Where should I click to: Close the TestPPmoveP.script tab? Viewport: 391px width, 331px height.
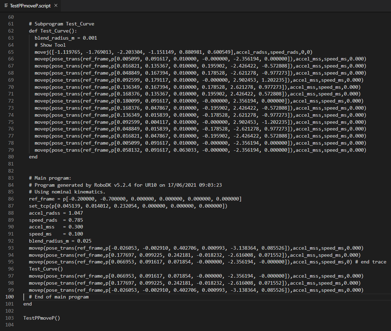coord(56,6)
